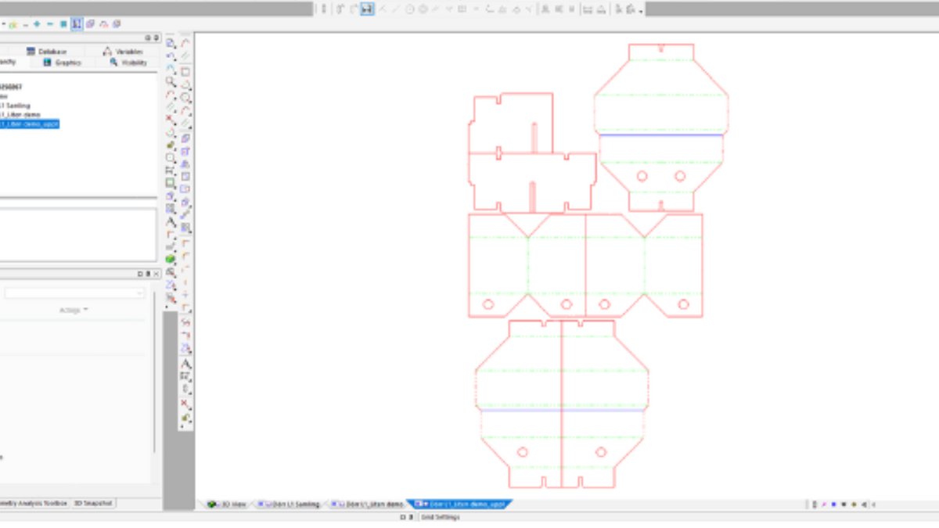Click the green 3D cube icon

[x=171, y=259]
